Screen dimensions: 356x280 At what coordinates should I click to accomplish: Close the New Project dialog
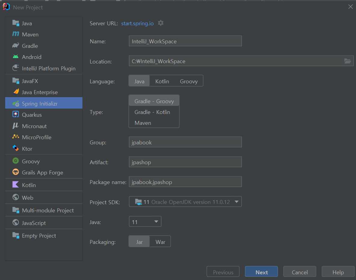350,7
